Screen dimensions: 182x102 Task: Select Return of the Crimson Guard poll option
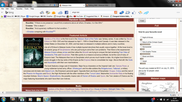click(x=141, y=42)
